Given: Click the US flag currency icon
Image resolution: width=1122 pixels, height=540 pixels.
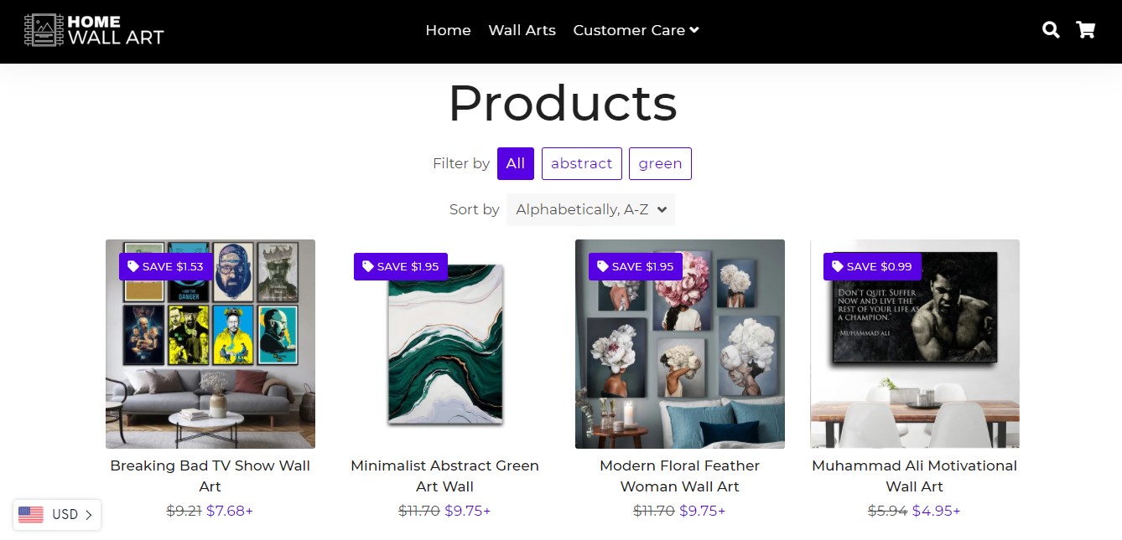Looking at the screenshot, I should coord(31,515).
